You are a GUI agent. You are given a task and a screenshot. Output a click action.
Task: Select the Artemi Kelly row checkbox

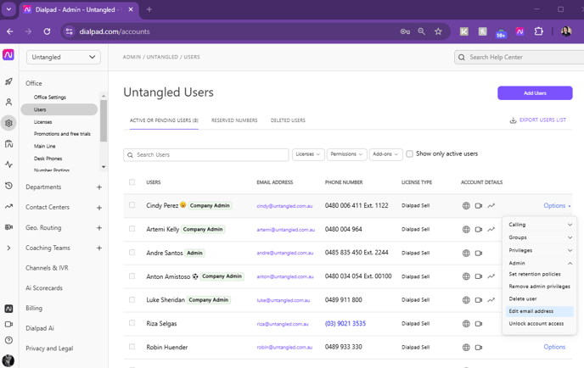tap(132, 229)
